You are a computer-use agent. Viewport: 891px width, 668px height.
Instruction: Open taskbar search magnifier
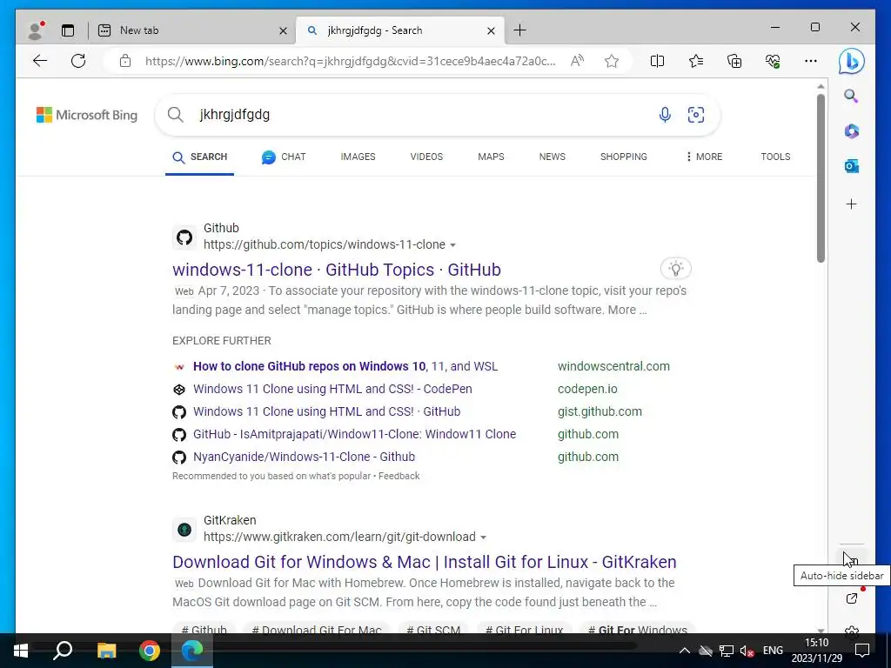(63, 651)
